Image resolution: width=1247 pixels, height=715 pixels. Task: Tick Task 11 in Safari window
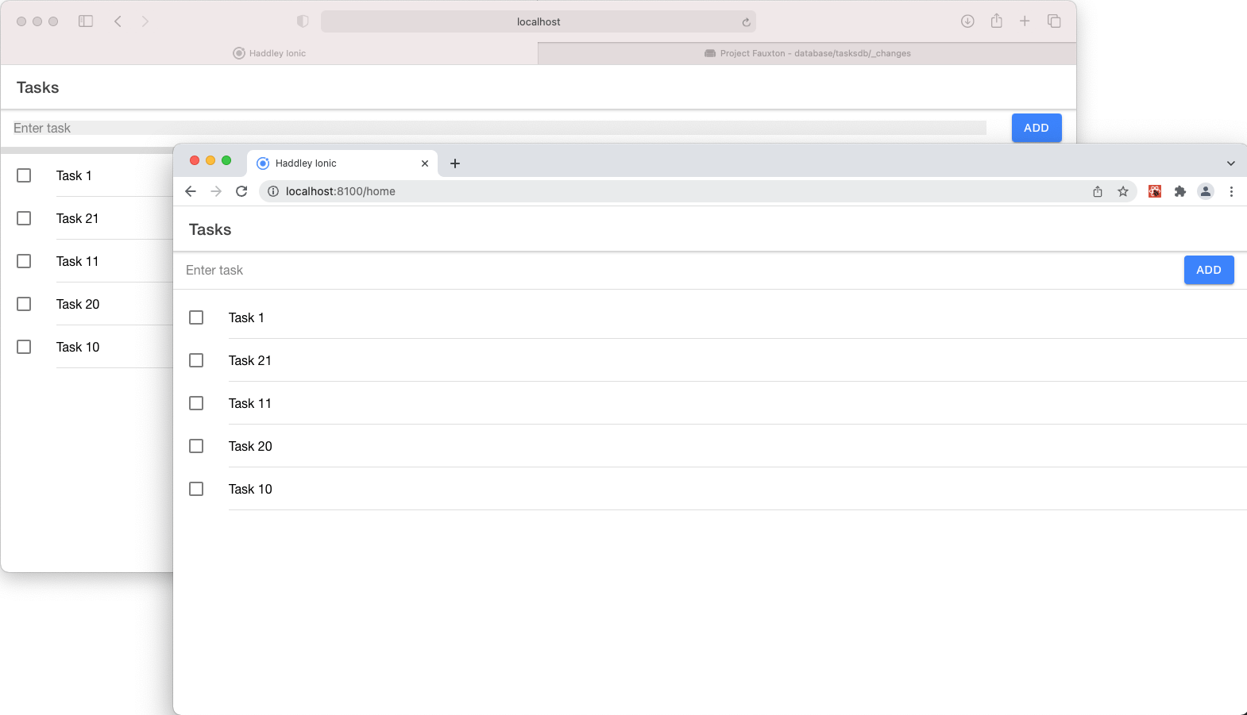(24, 261)
